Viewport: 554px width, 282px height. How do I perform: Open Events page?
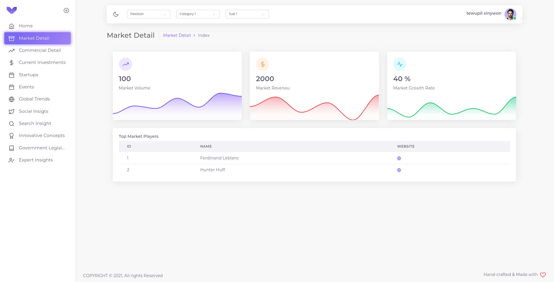38,87
